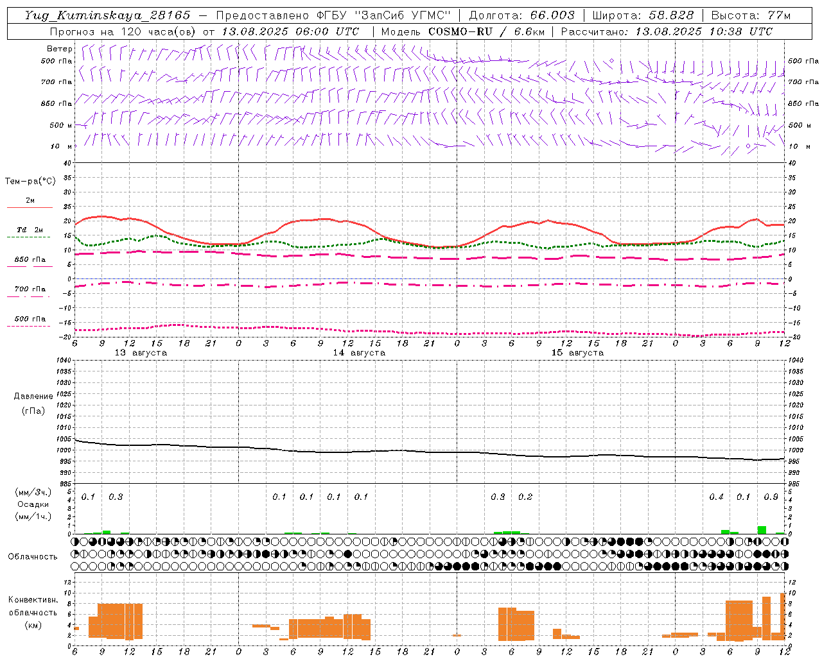Click the forecast start time 13.08.2025 06:00 UTC

(x=290, y=31)
